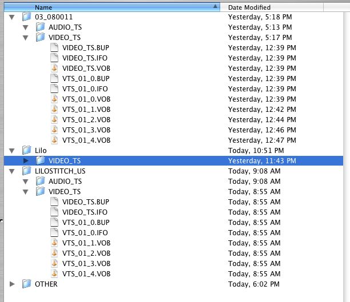This screenshot has height=302, width=350.
Task: Click VTS_01_0.IFO file icon dated 12:39 PM
Action: click(x=54, y=88)
